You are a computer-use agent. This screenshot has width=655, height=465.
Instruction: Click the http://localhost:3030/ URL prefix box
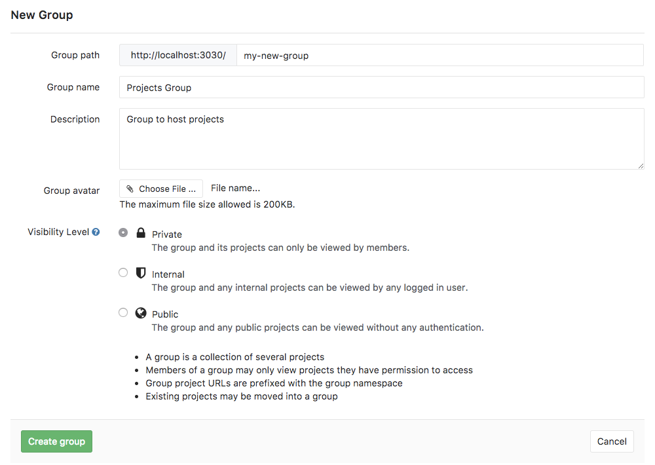click(178, 55)
